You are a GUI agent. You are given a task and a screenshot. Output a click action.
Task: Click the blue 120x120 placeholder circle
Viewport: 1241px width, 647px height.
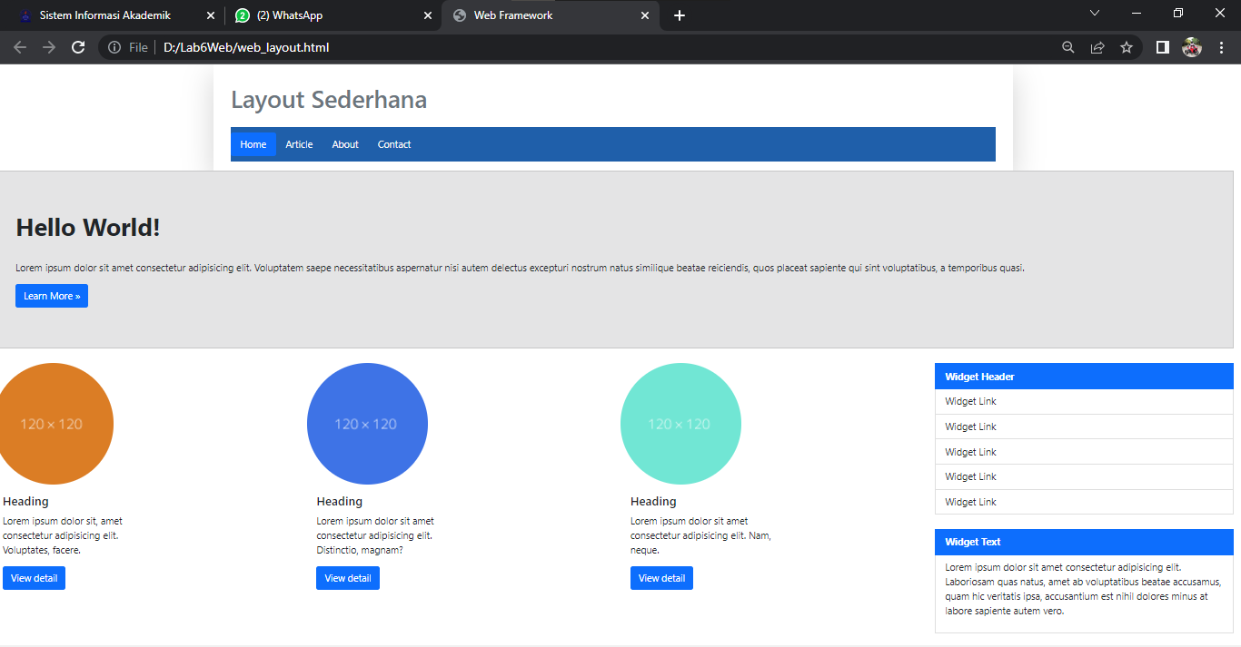[367, 424]
